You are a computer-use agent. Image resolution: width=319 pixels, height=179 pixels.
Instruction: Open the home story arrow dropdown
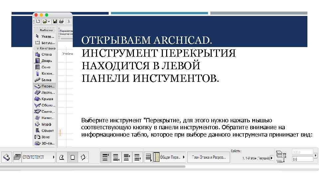click(x=271, y=158)
